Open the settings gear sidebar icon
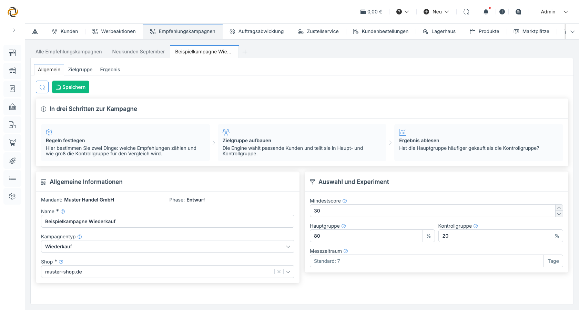Image resolution: width=579 pixels, height=310 pixels. tap(12, 196)
